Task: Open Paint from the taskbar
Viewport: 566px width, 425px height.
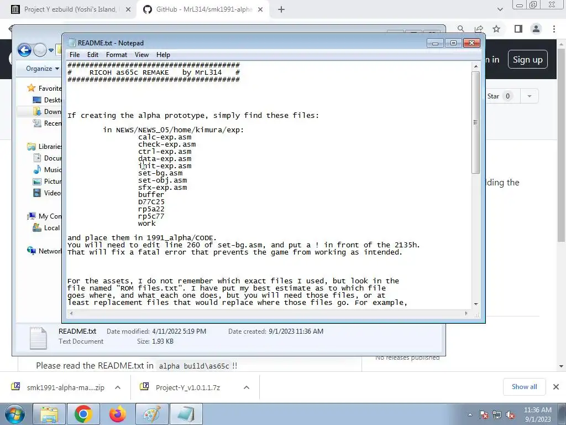Action: 151,414
